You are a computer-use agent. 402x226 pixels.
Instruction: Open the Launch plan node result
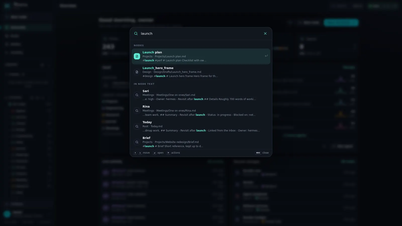click(x=201, y=56)
